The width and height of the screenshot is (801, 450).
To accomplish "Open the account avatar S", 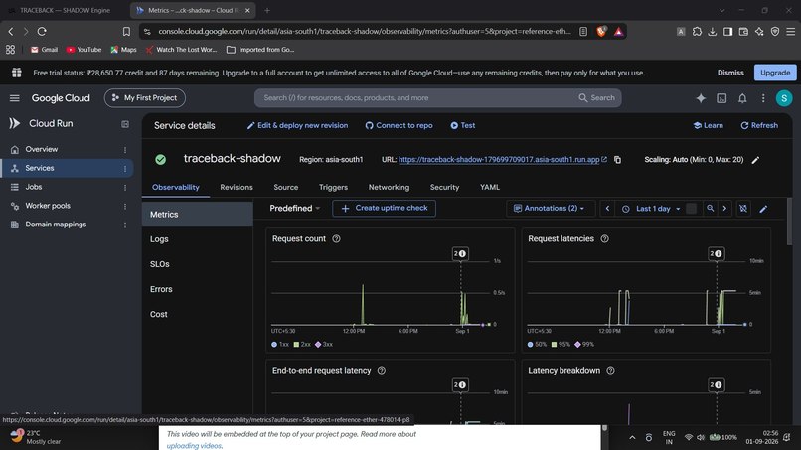I will click(x=784, y=98).
